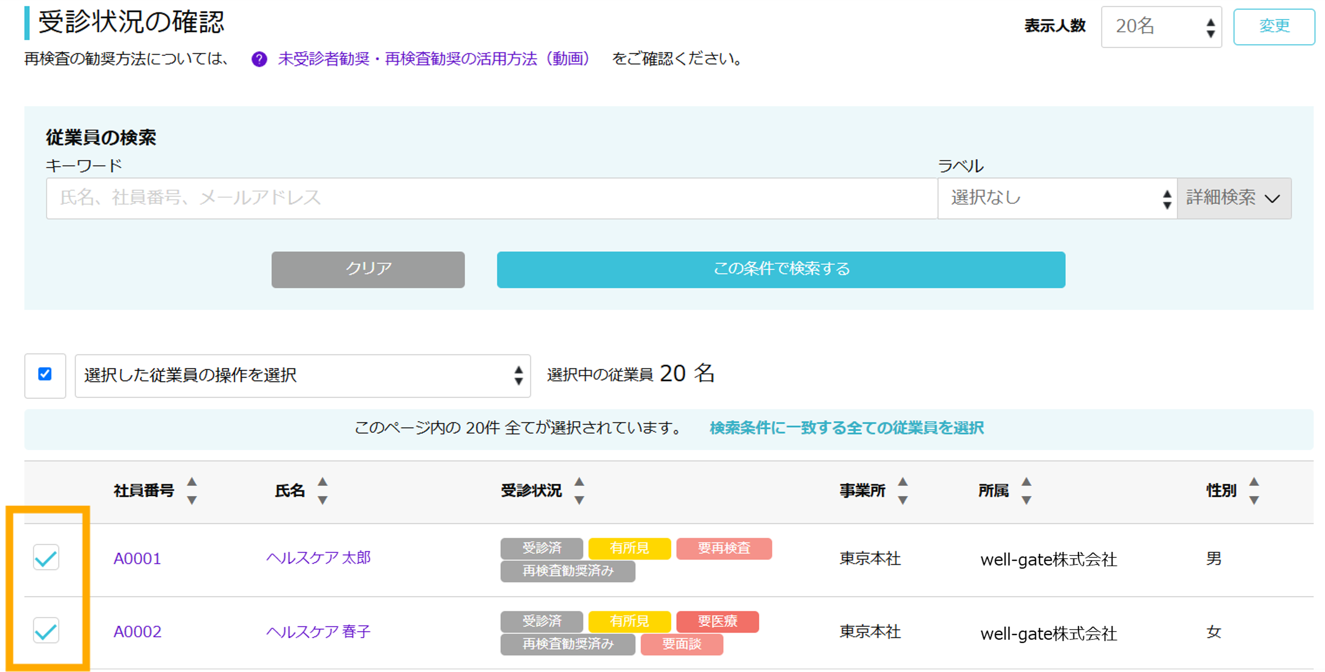Viewport: 1325px width, 672px height.
Task: Open employee number A0001 link
Action: point(137,558)
